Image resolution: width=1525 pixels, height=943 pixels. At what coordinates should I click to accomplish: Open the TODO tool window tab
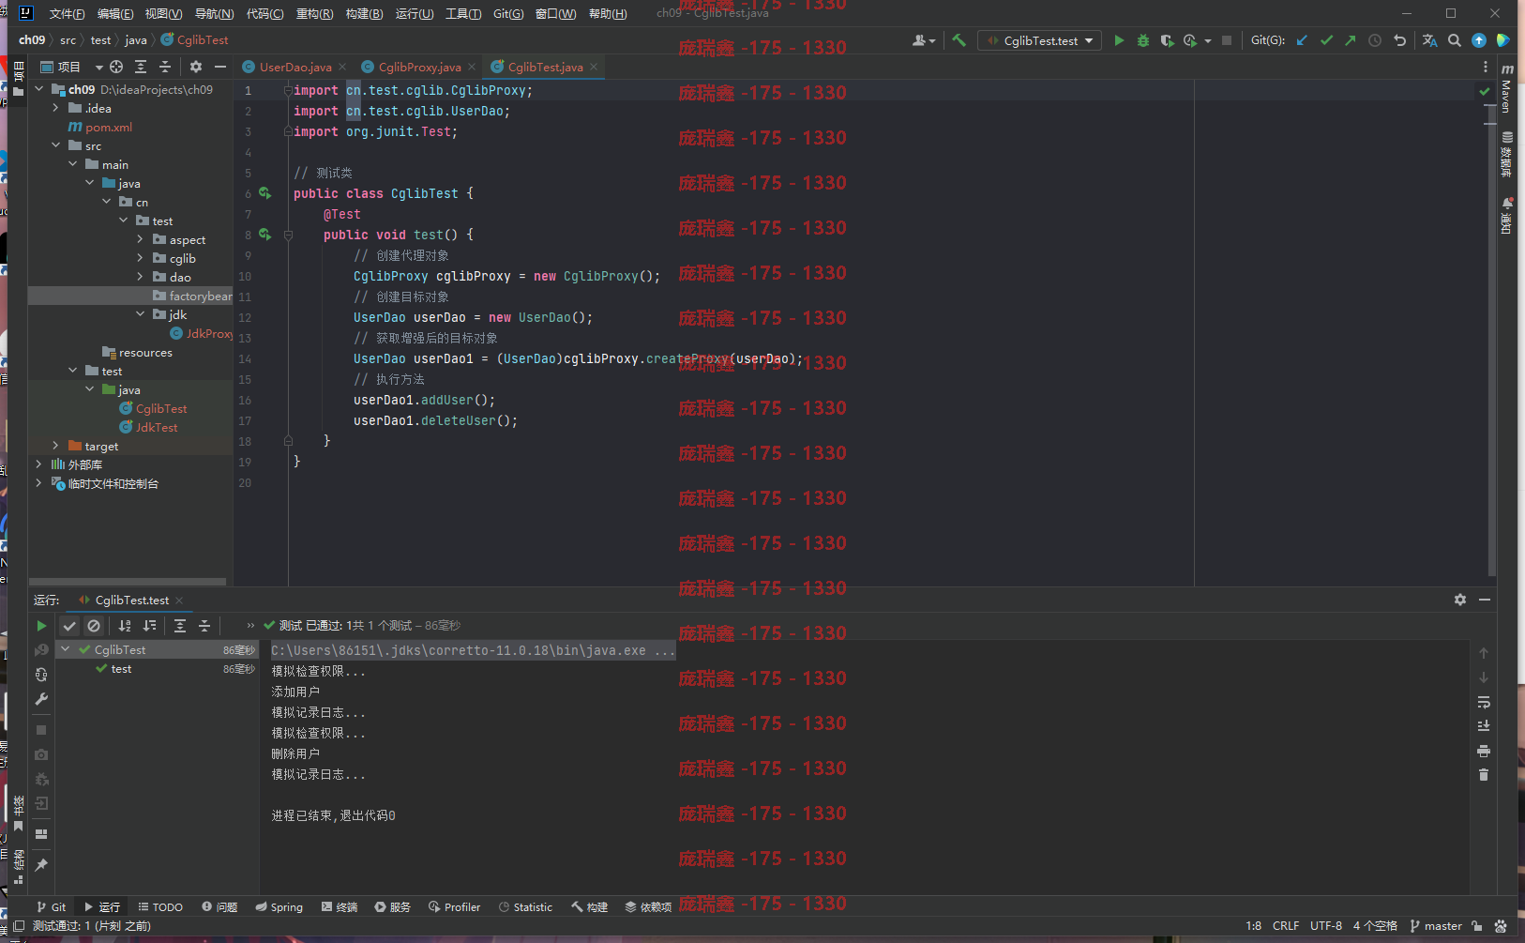[x=160, y=907]
